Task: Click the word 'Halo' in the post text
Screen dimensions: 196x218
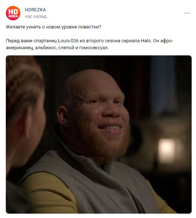Action: click(146, 41)
